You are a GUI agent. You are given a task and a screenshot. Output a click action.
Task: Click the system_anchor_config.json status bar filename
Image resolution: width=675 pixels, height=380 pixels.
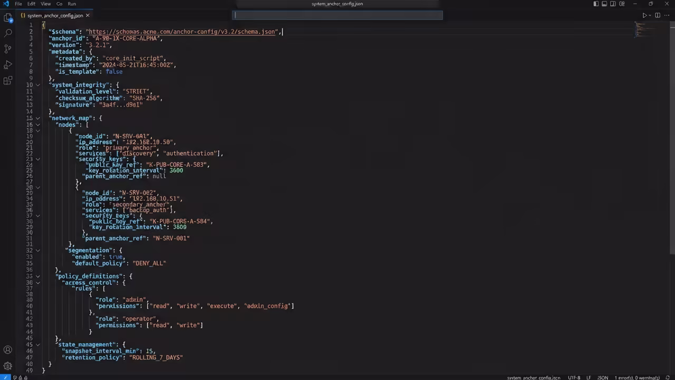pos(533,377)
